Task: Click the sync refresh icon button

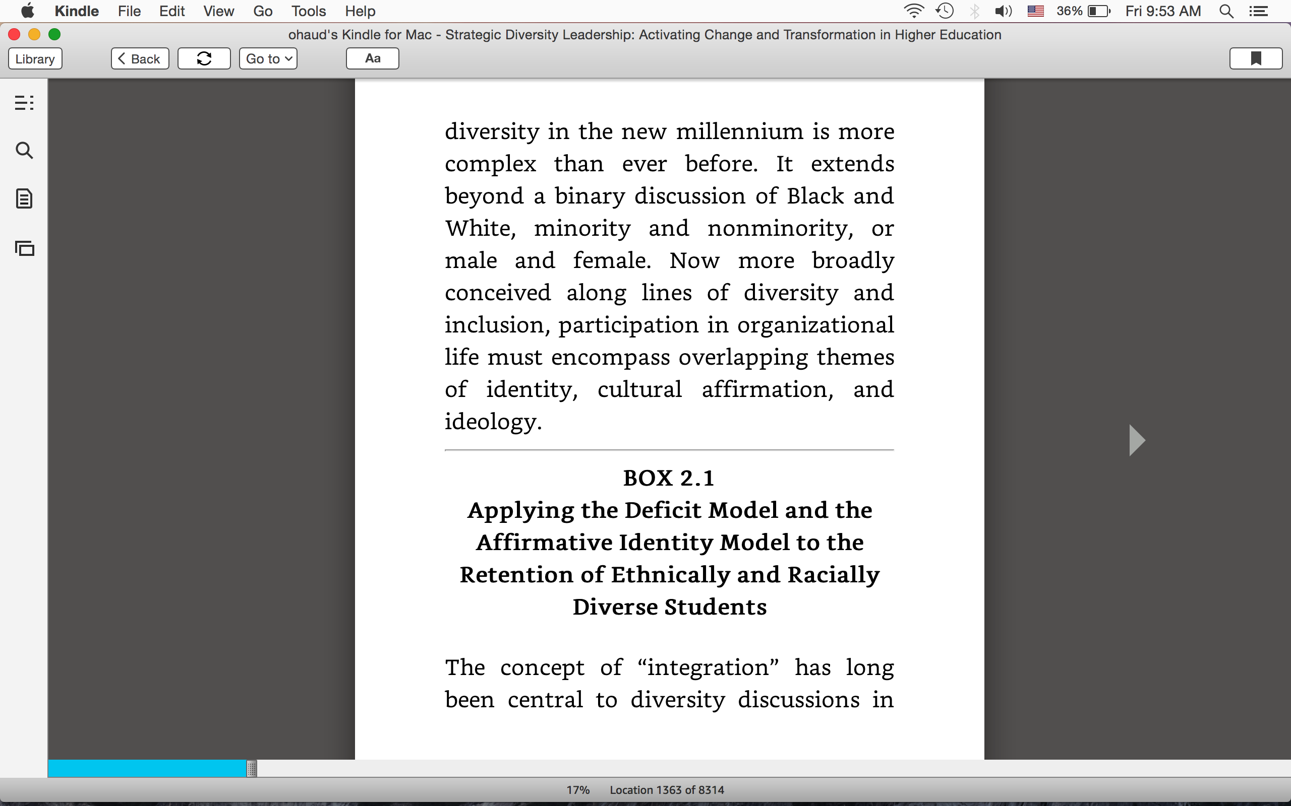Action: [204, 58]
